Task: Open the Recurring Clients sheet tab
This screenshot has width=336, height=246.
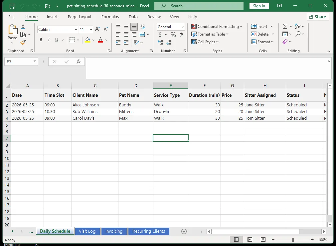Action: [x=149, y=231]
